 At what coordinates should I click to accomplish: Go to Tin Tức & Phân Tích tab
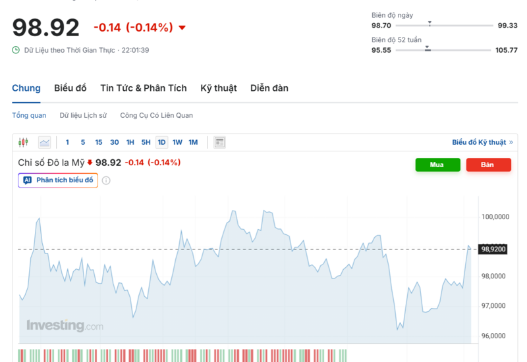[143, 88]
